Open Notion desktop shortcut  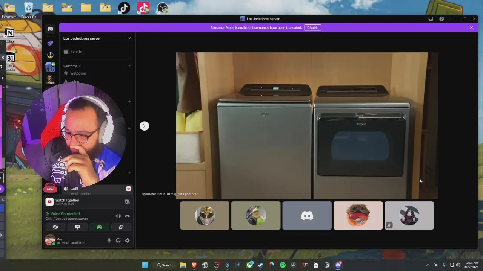pyautogui.click(x=10, y=35)
